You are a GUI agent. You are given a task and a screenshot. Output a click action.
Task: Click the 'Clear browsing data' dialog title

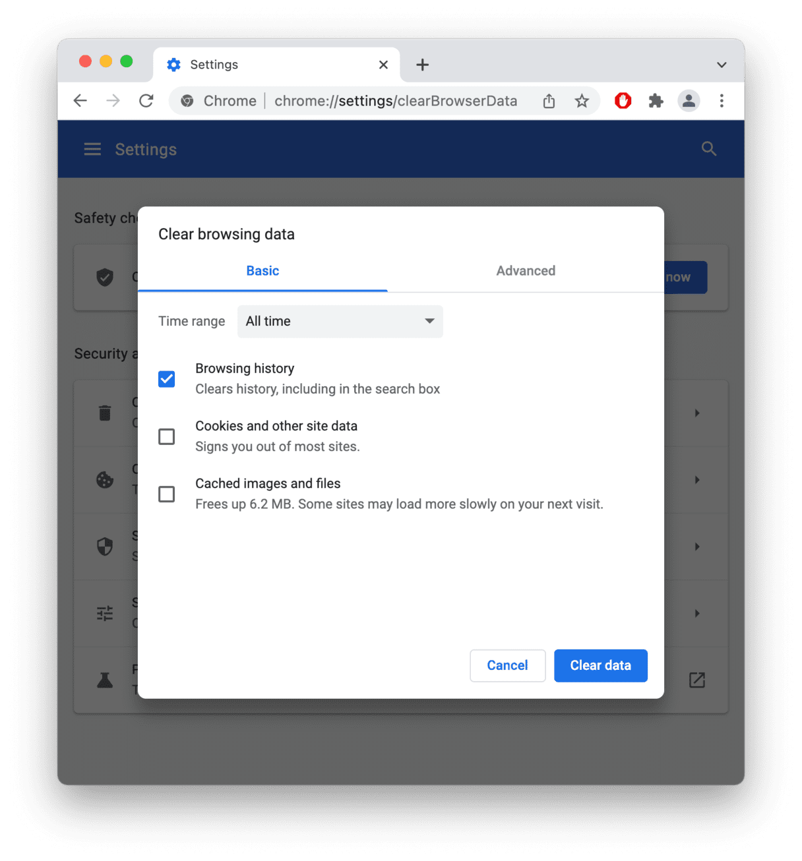(x=226, y=234)
